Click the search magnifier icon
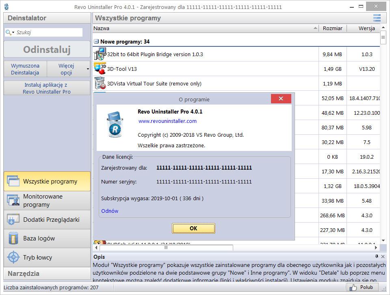The height and width of the screenshot is (295, 390). coord(9,33)
